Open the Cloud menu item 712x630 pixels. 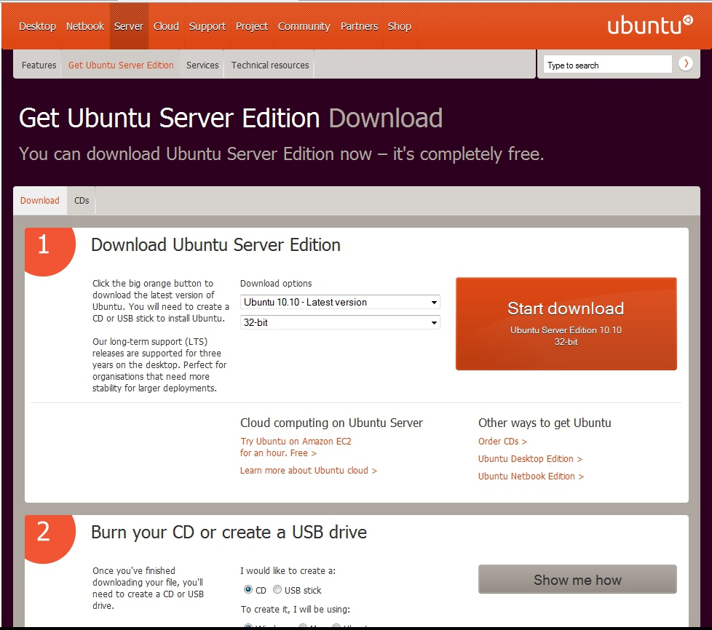(x=166, y=26)
